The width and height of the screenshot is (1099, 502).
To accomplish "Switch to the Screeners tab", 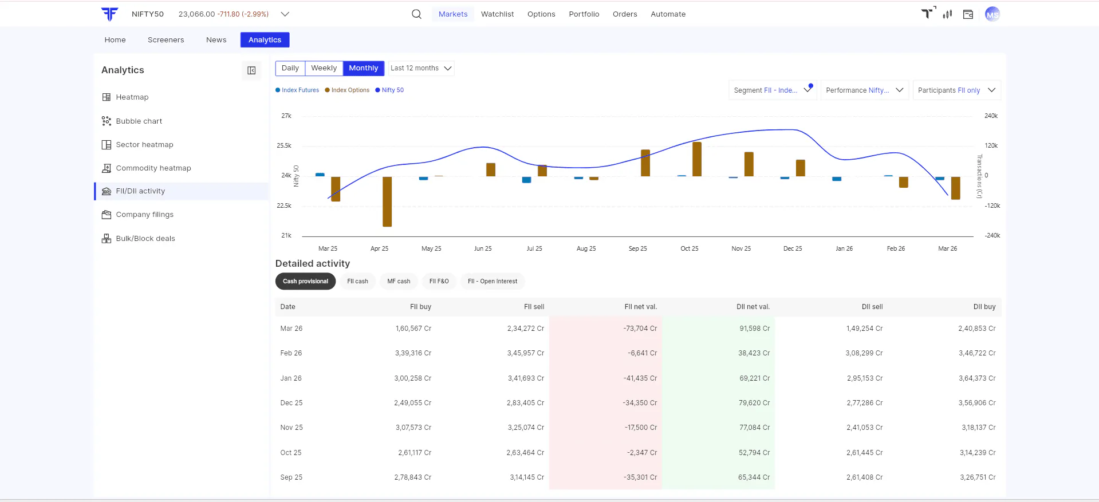I will pos(166,40).
